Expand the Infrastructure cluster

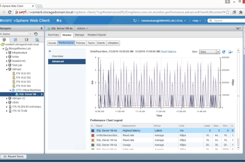7,53
